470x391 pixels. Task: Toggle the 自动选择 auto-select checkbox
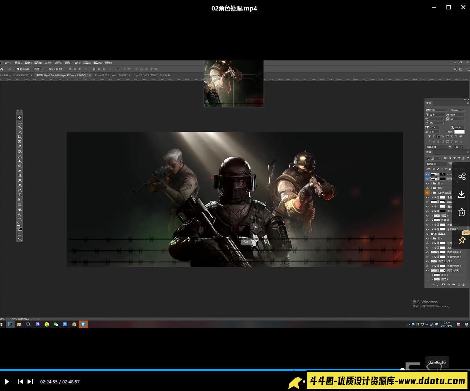coord(18,69)
